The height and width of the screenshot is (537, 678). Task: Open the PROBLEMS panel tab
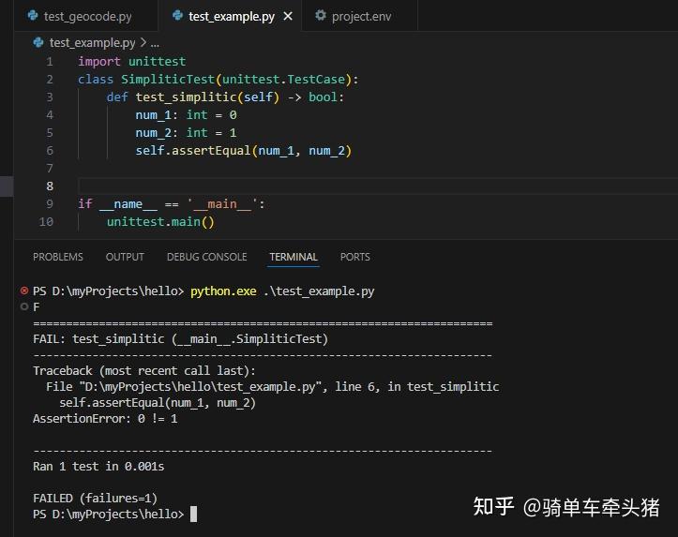point(58,257)
